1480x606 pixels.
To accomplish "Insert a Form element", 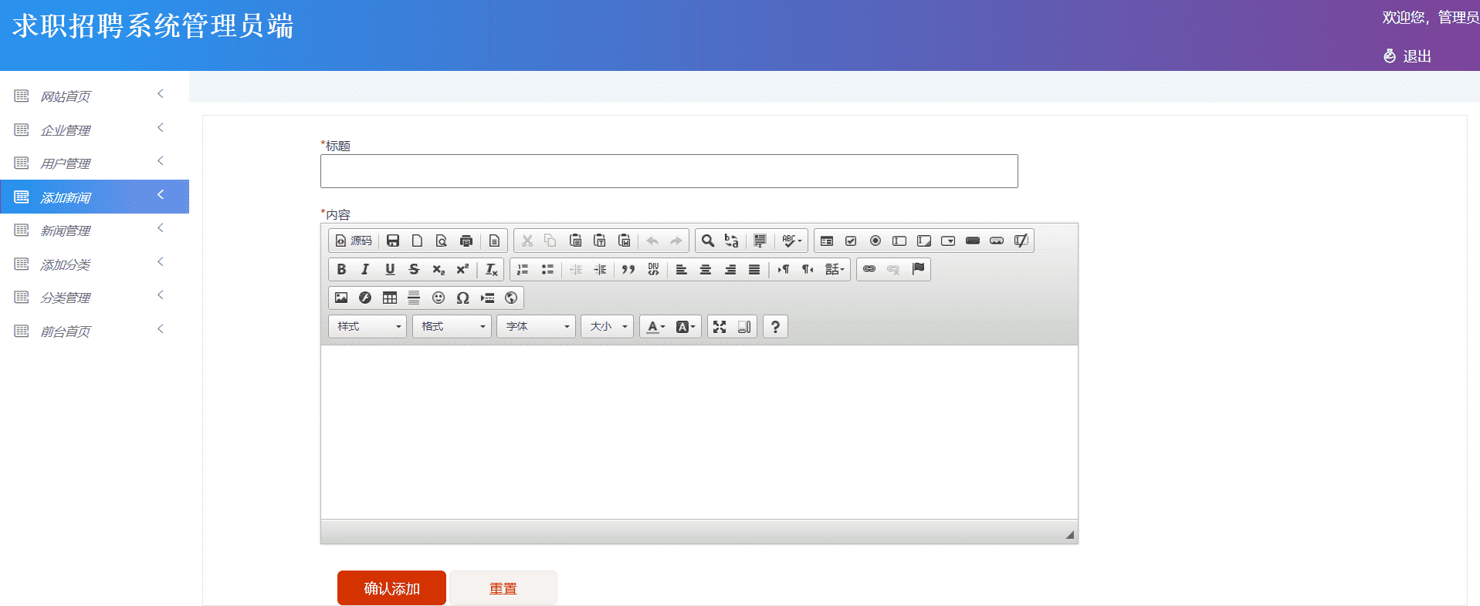I will (x=827, y=241).
